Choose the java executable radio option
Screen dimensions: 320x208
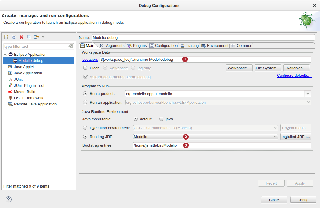(161, 119)
